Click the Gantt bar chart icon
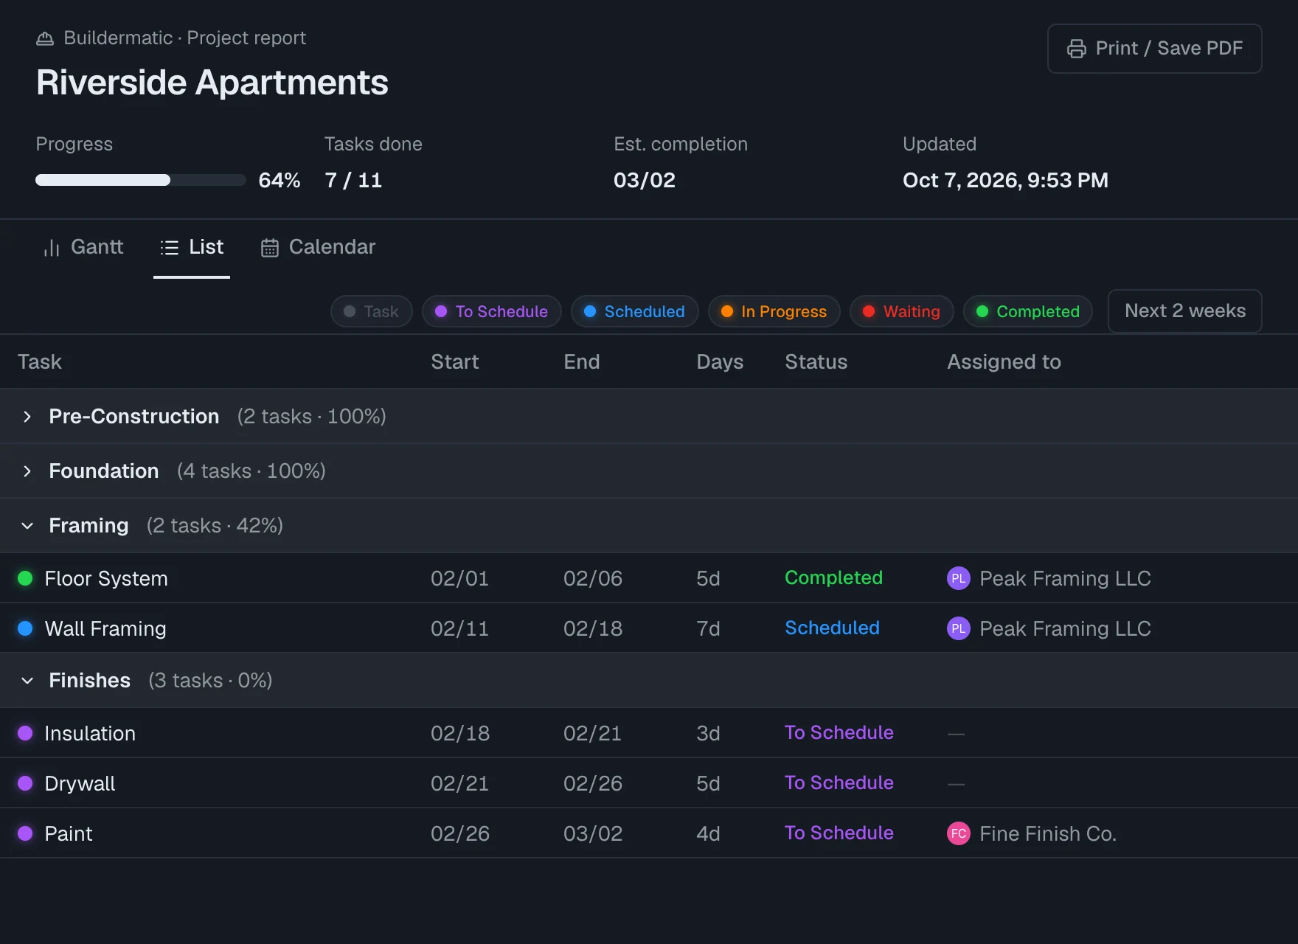The height and width of the screenshot is (944, 1298). (x=52, y=248)
